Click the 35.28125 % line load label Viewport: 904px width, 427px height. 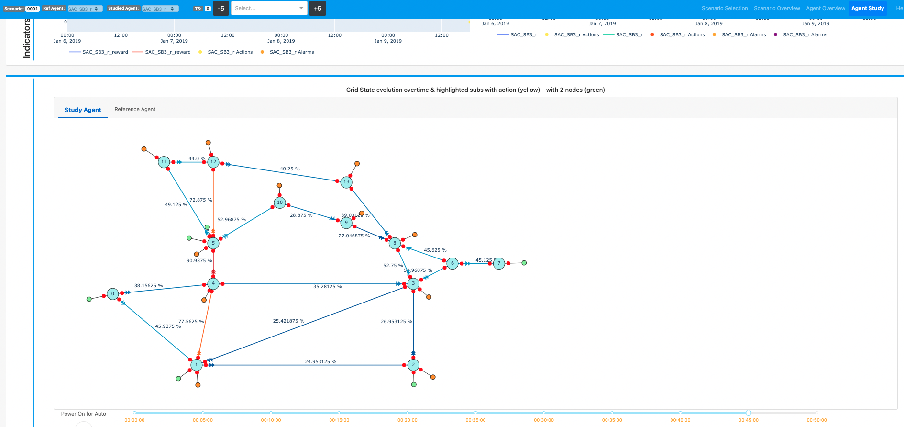point(328,287)
